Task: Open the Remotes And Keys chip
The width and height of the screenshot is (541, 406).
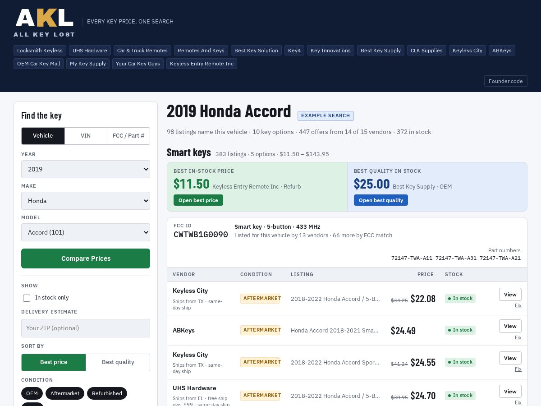Action: tap(201, 51)
